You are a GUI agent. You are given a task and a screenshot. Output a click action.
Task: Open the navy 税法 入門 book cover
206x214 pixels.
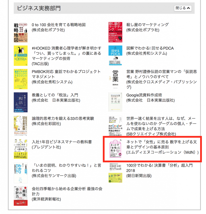(x=21, y=102)
